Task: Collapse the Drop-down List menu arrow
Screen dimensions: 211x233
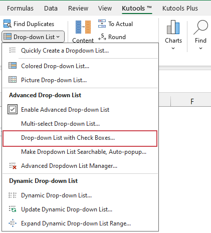Action: point(58,37)
